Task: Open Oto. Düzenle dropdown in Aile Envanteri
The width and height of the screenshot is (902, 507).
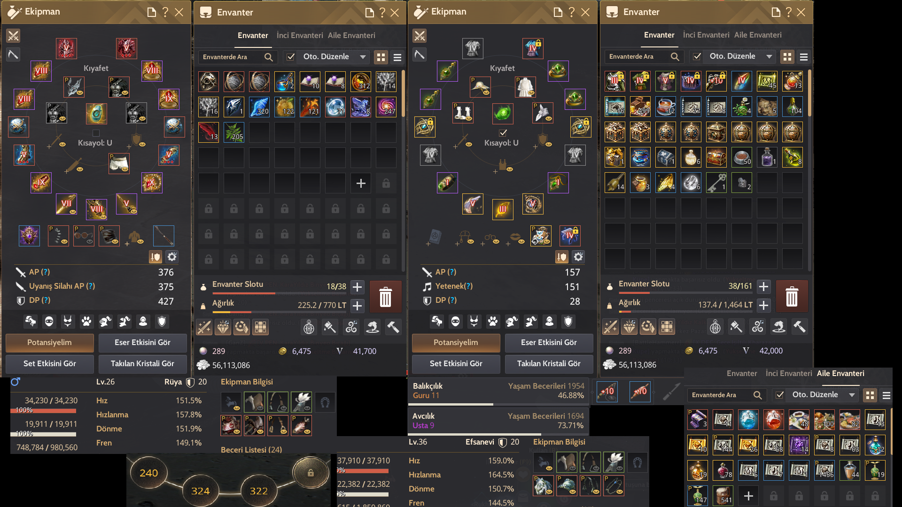Action: click(x=852, y=395)
